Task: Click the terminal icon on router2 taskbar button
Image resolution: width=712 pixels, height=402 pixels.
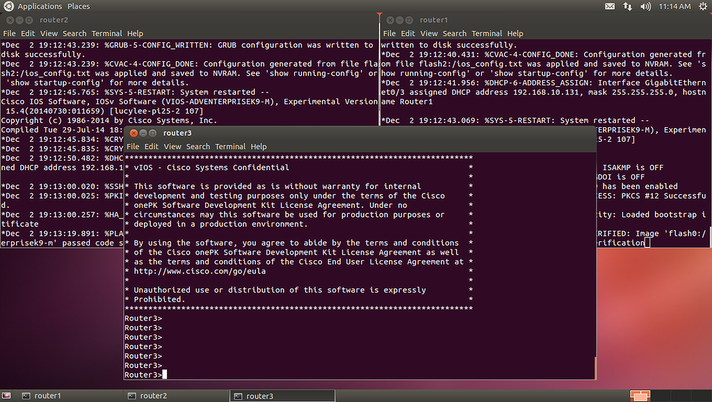Action: coord(131,396)
